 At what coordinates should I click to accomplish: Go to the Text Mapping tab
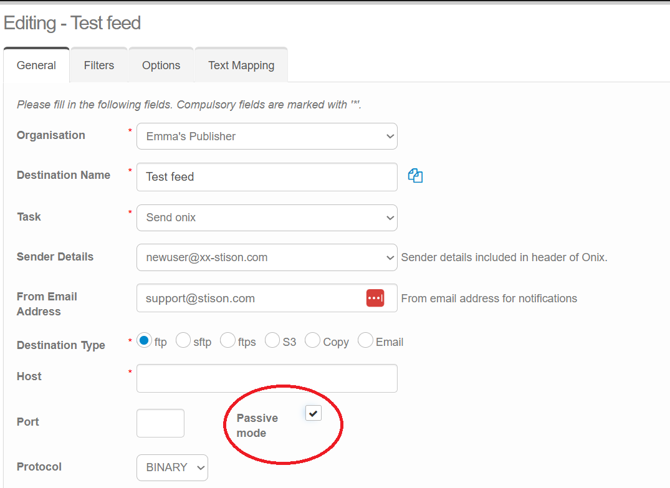click(241, 65)
